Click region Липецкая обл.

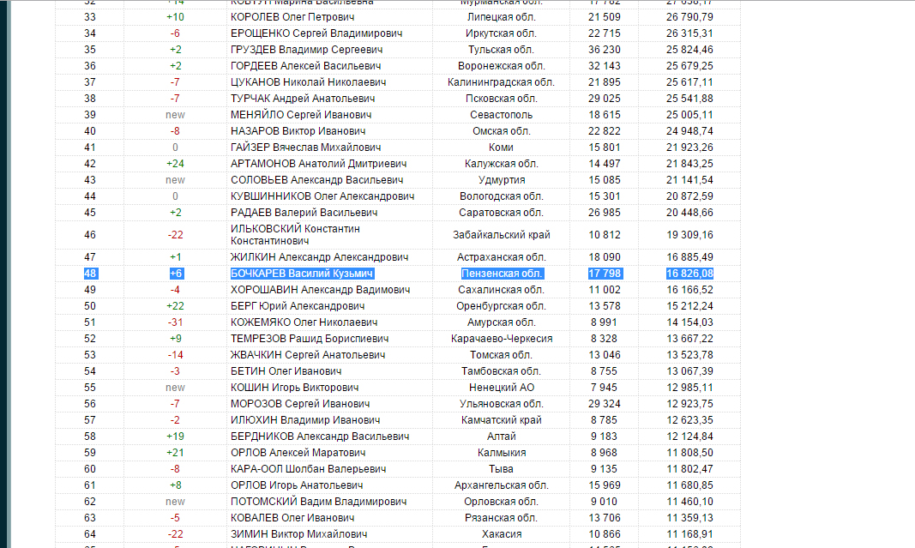point(502,17)
